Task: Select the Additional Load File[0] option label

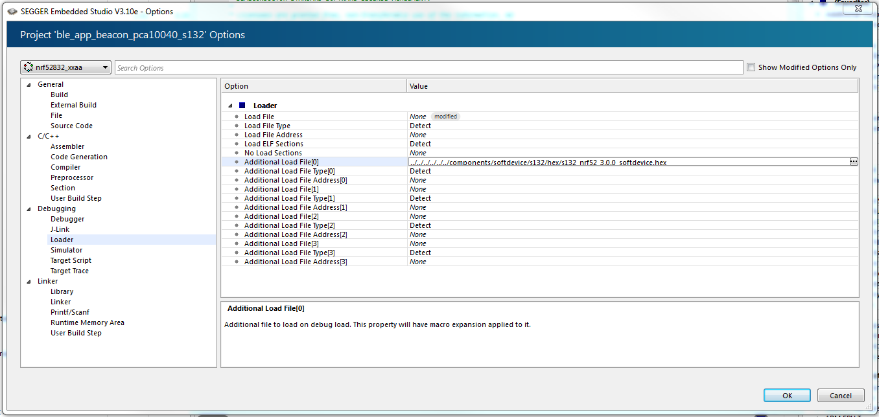Action: (x=281, y=162)
